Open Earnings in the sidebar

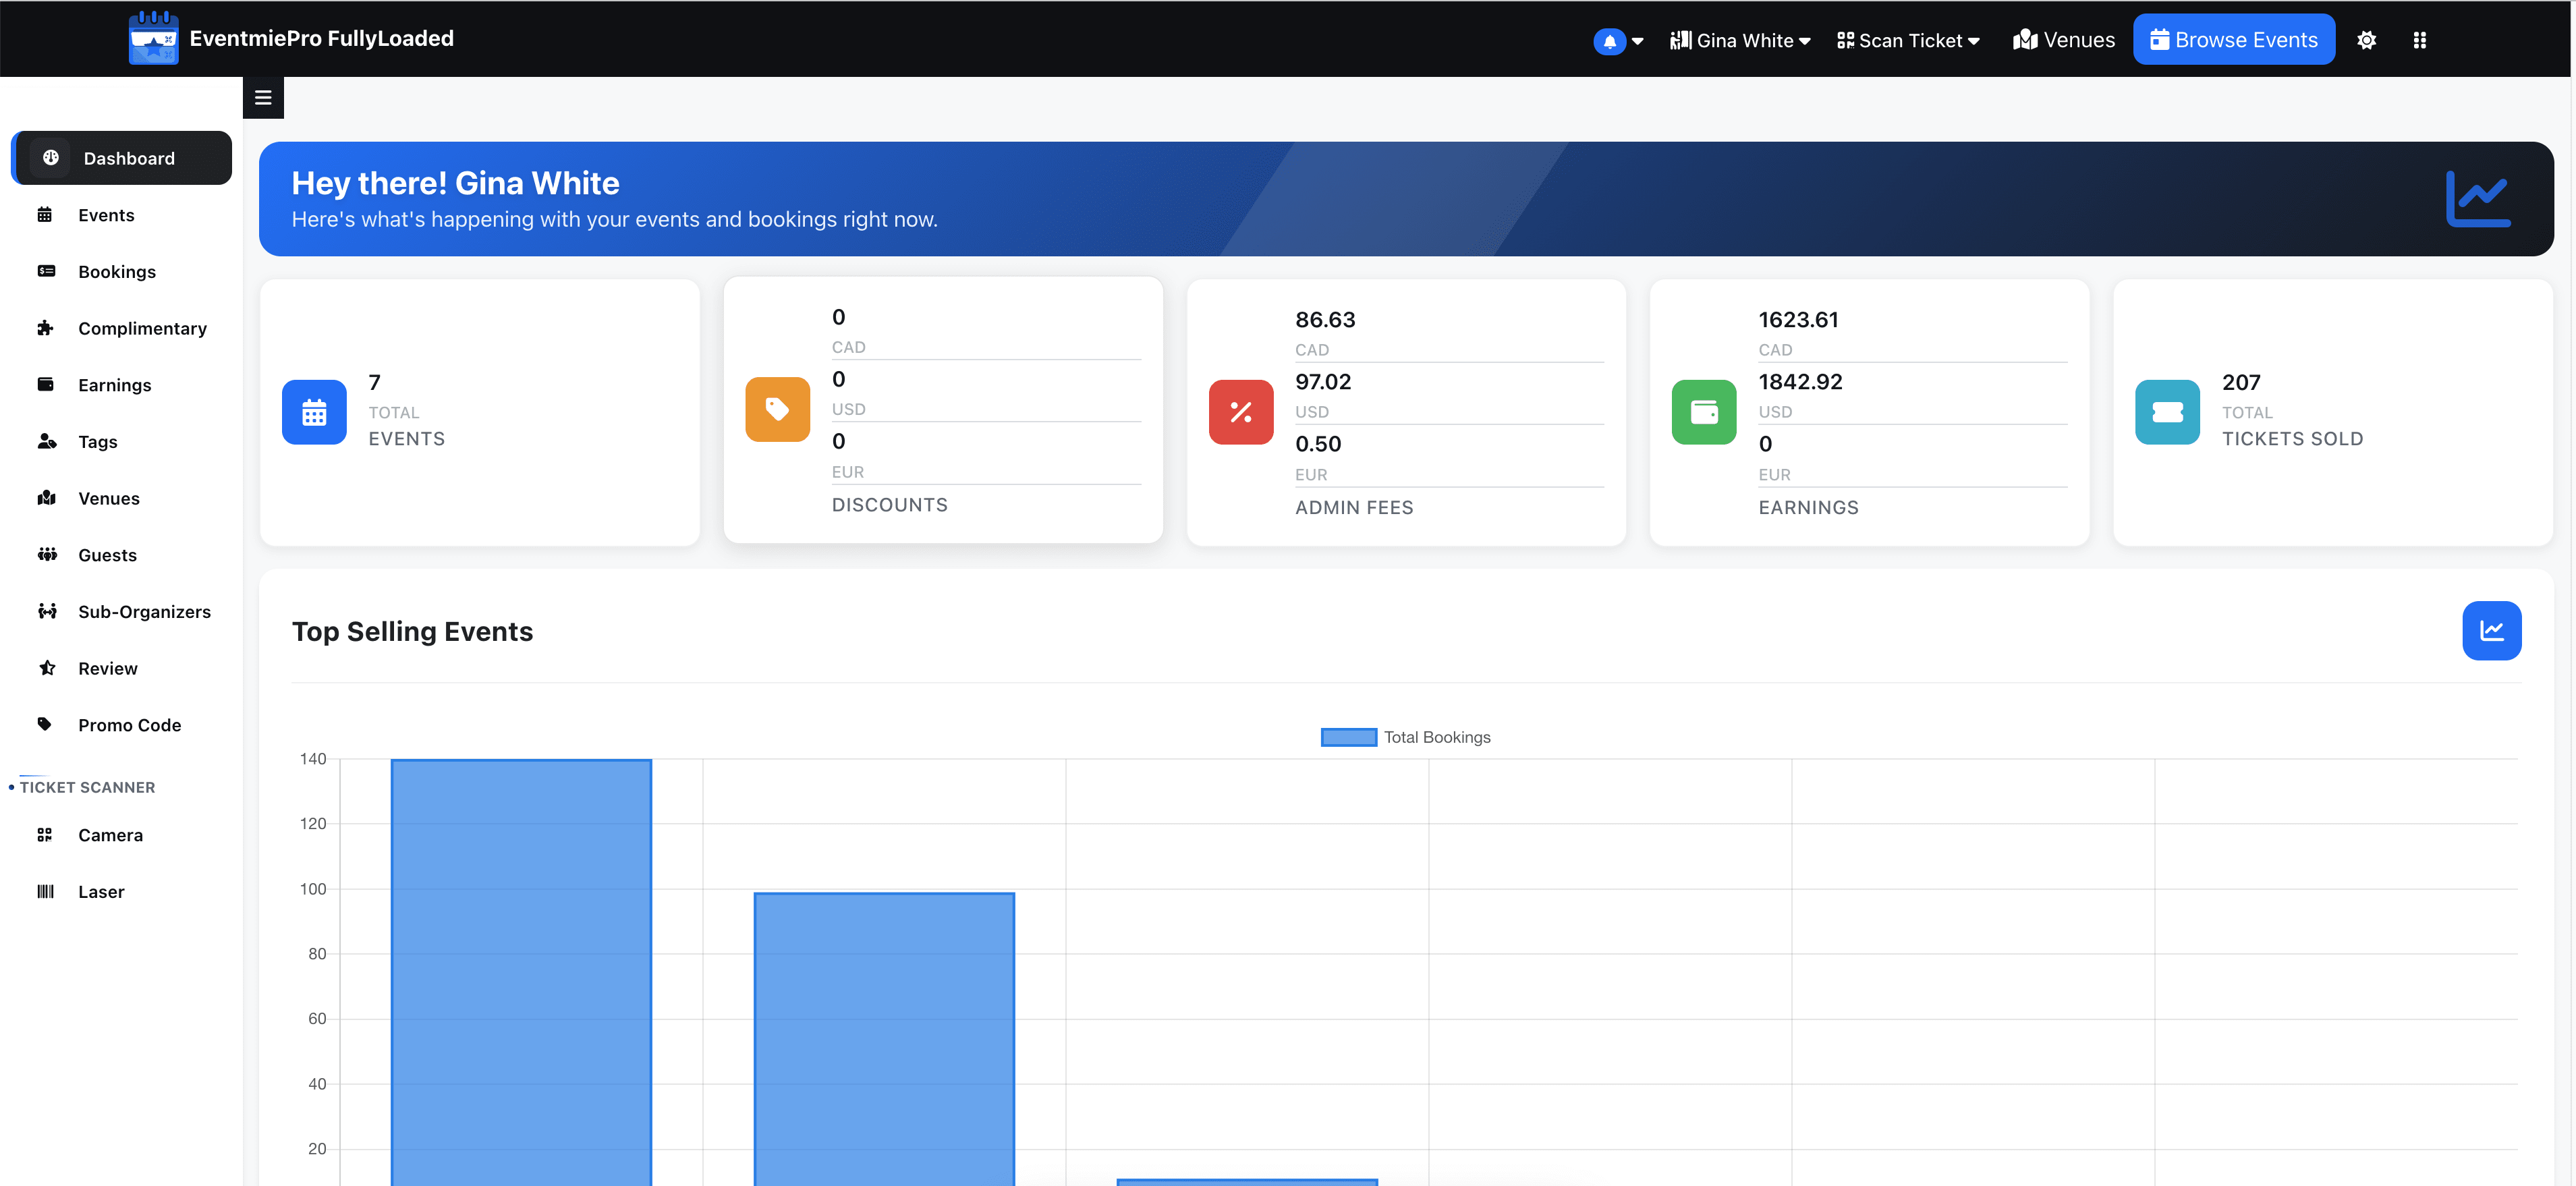coord(122,385)
